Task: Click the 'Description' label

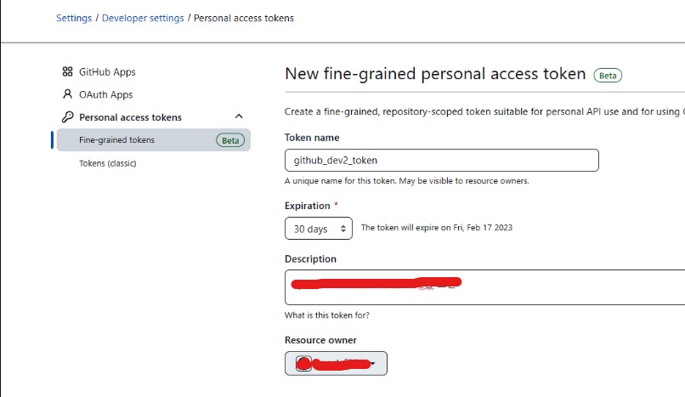Action: [310, 259]
